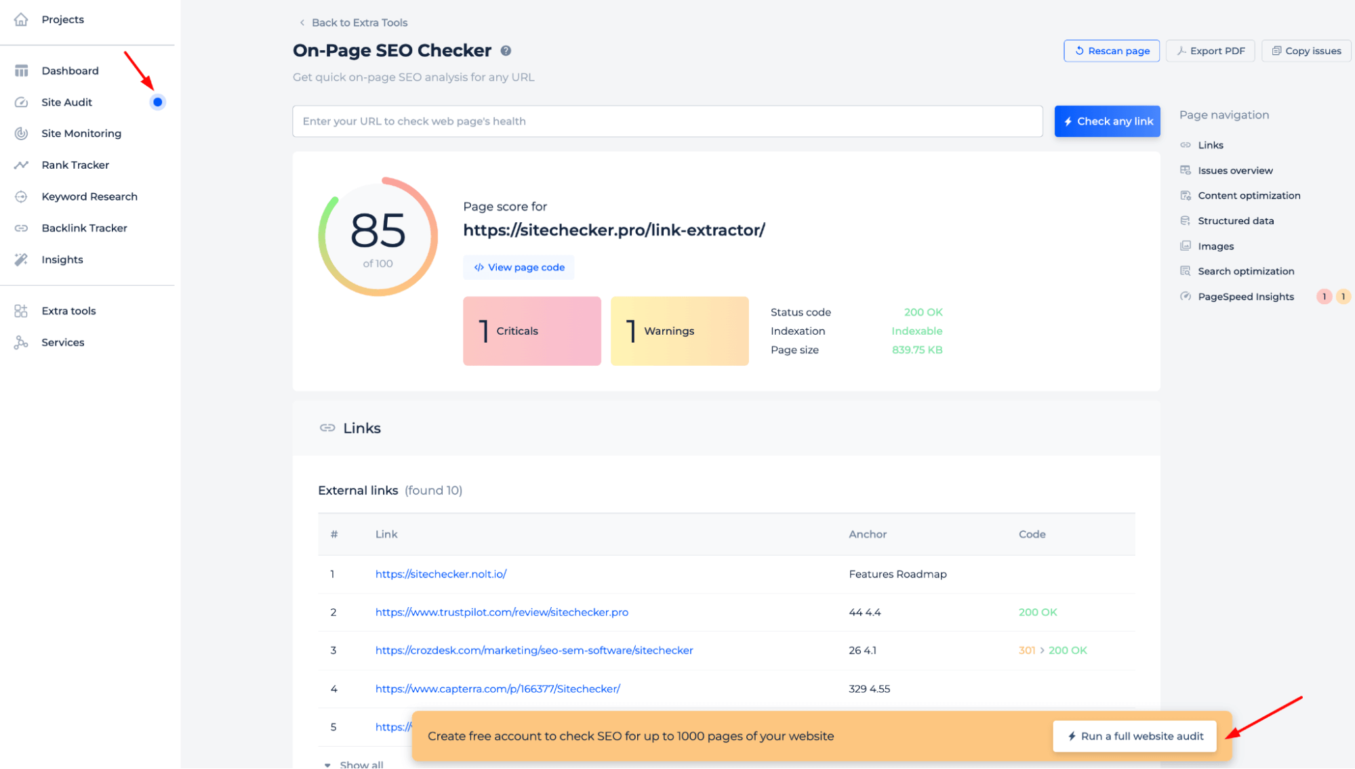Click the Indexable status value
Viewport: 1355px width, 769px height.
tap(917, 331)
